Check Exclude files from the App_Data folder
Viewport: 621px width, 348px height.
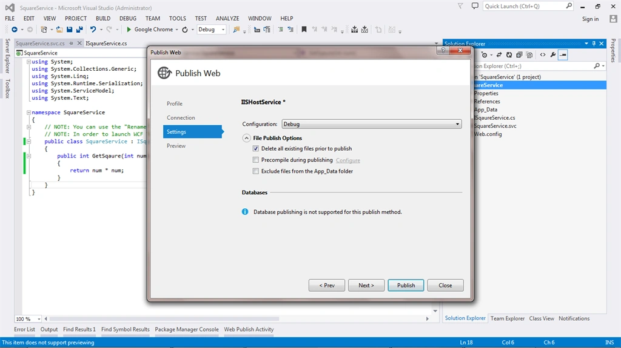coord(255,171)
